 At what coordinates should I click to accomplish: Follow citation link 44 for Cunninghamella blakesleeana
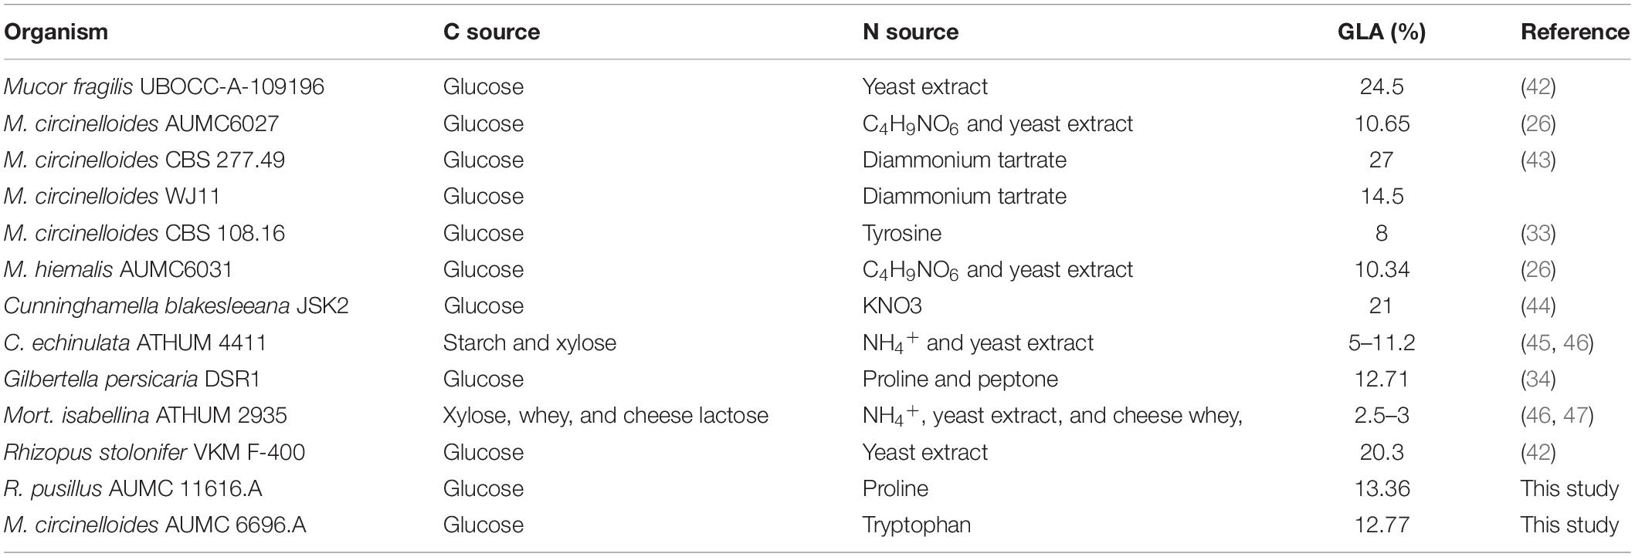pos(1538,306)
